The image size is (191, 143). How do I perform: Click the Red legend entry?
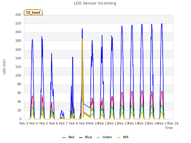coord(68,137)
